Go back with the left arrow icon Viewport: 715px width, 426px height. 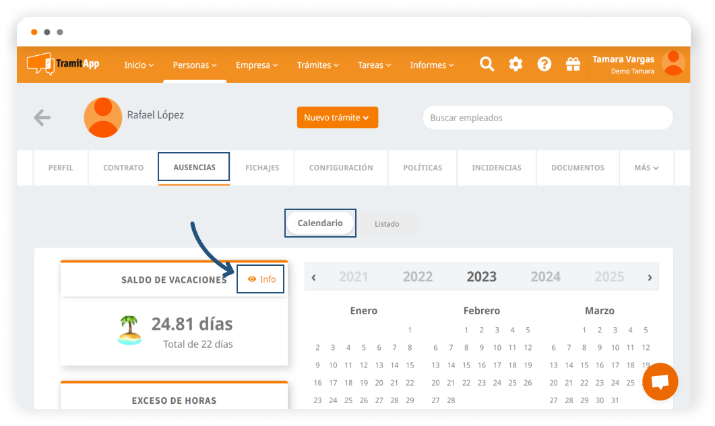pyautogui.click(x=42, y=118)
